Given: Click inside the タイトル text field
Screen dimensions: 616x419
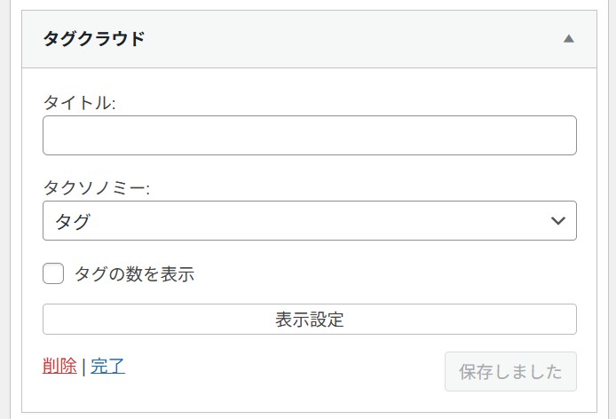Looking at the screenshot, I should [309, 136].
